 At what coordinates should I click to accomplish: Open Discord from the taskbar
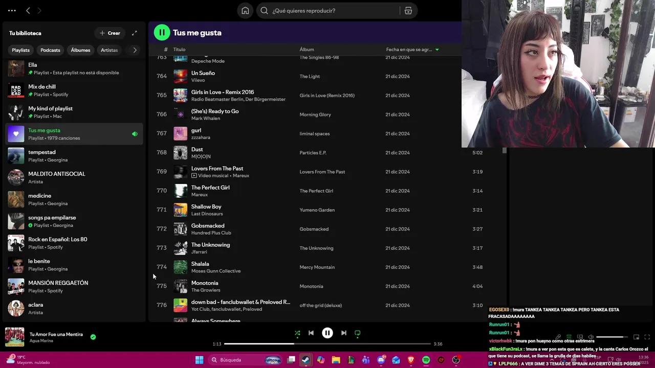(381, 360)
